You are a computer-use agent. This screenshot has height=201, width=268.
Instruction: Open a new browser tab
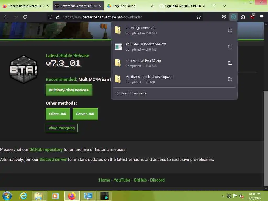click(x=214, y=6)
